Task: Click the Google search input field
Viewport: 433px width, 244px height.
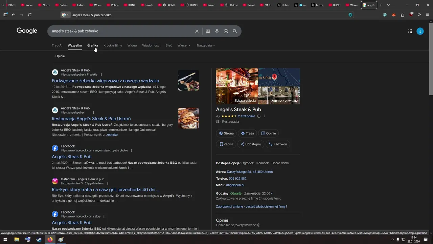Action: pyautogui.click(x=122, y=31)
